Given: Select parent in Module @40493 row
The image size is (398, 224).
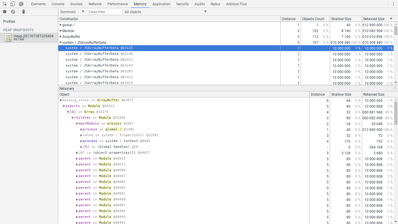Looking at the screenshot, I should pos(226,217).
